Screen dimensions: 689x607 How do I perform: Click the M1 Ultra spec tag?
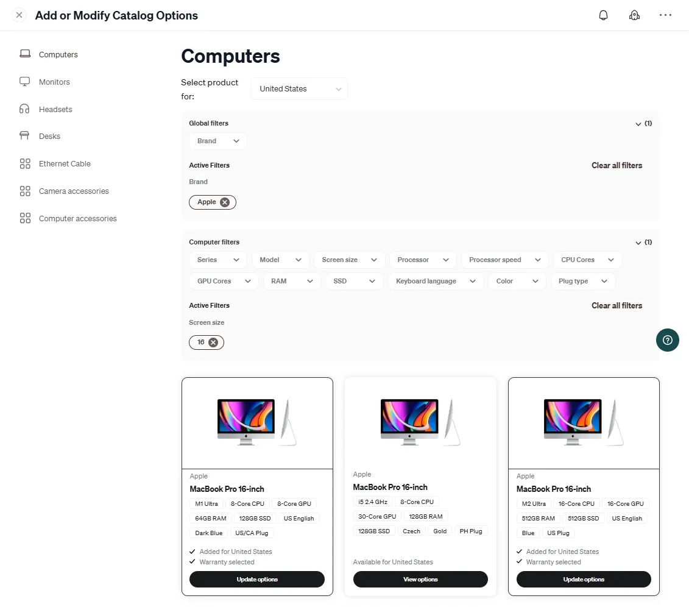[x=207, y=504]
